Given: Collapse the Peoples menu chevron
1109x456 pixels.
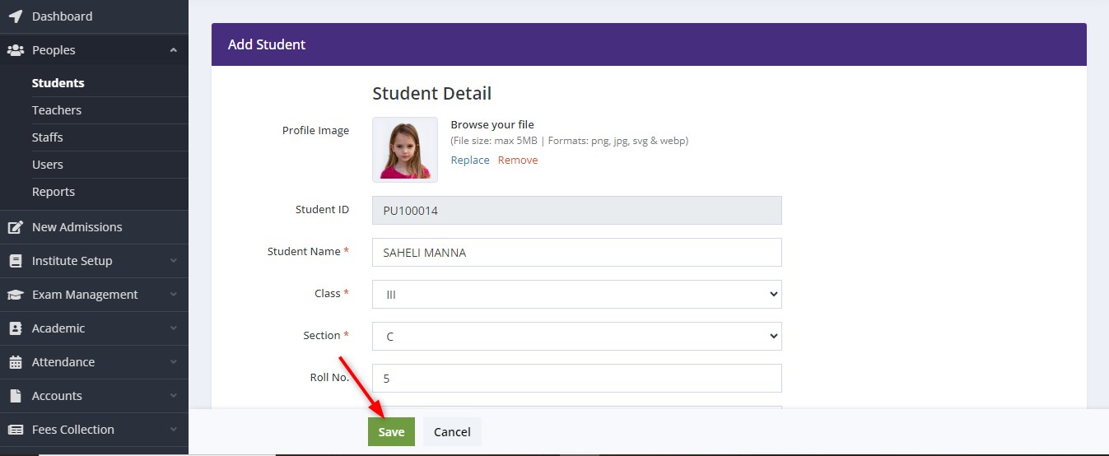Looking at the screenshot, I should tap(173, 50).
